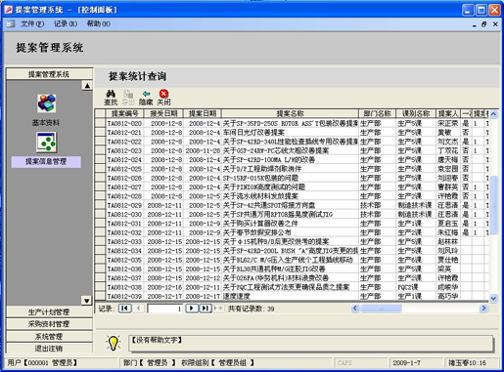Screen dimensions: 504x372
Task: Select the 采购资材管理 sidebar tab
Action: tap(49, 324)
